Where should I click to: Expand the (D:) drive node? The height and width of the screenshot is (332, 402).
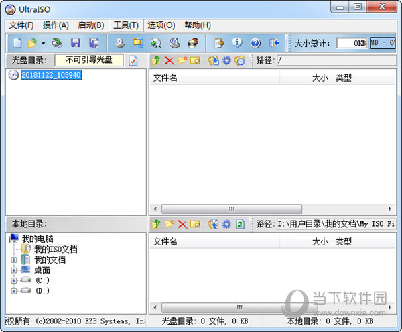coord(14,291)
